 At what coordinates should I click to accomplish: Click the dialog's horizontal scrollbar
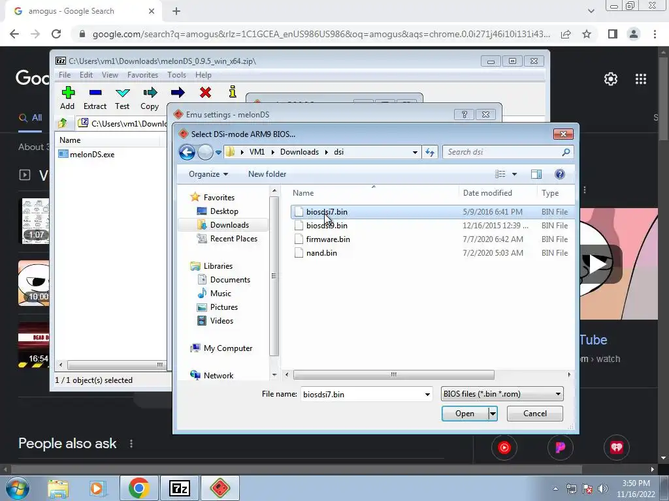[394, 374]
